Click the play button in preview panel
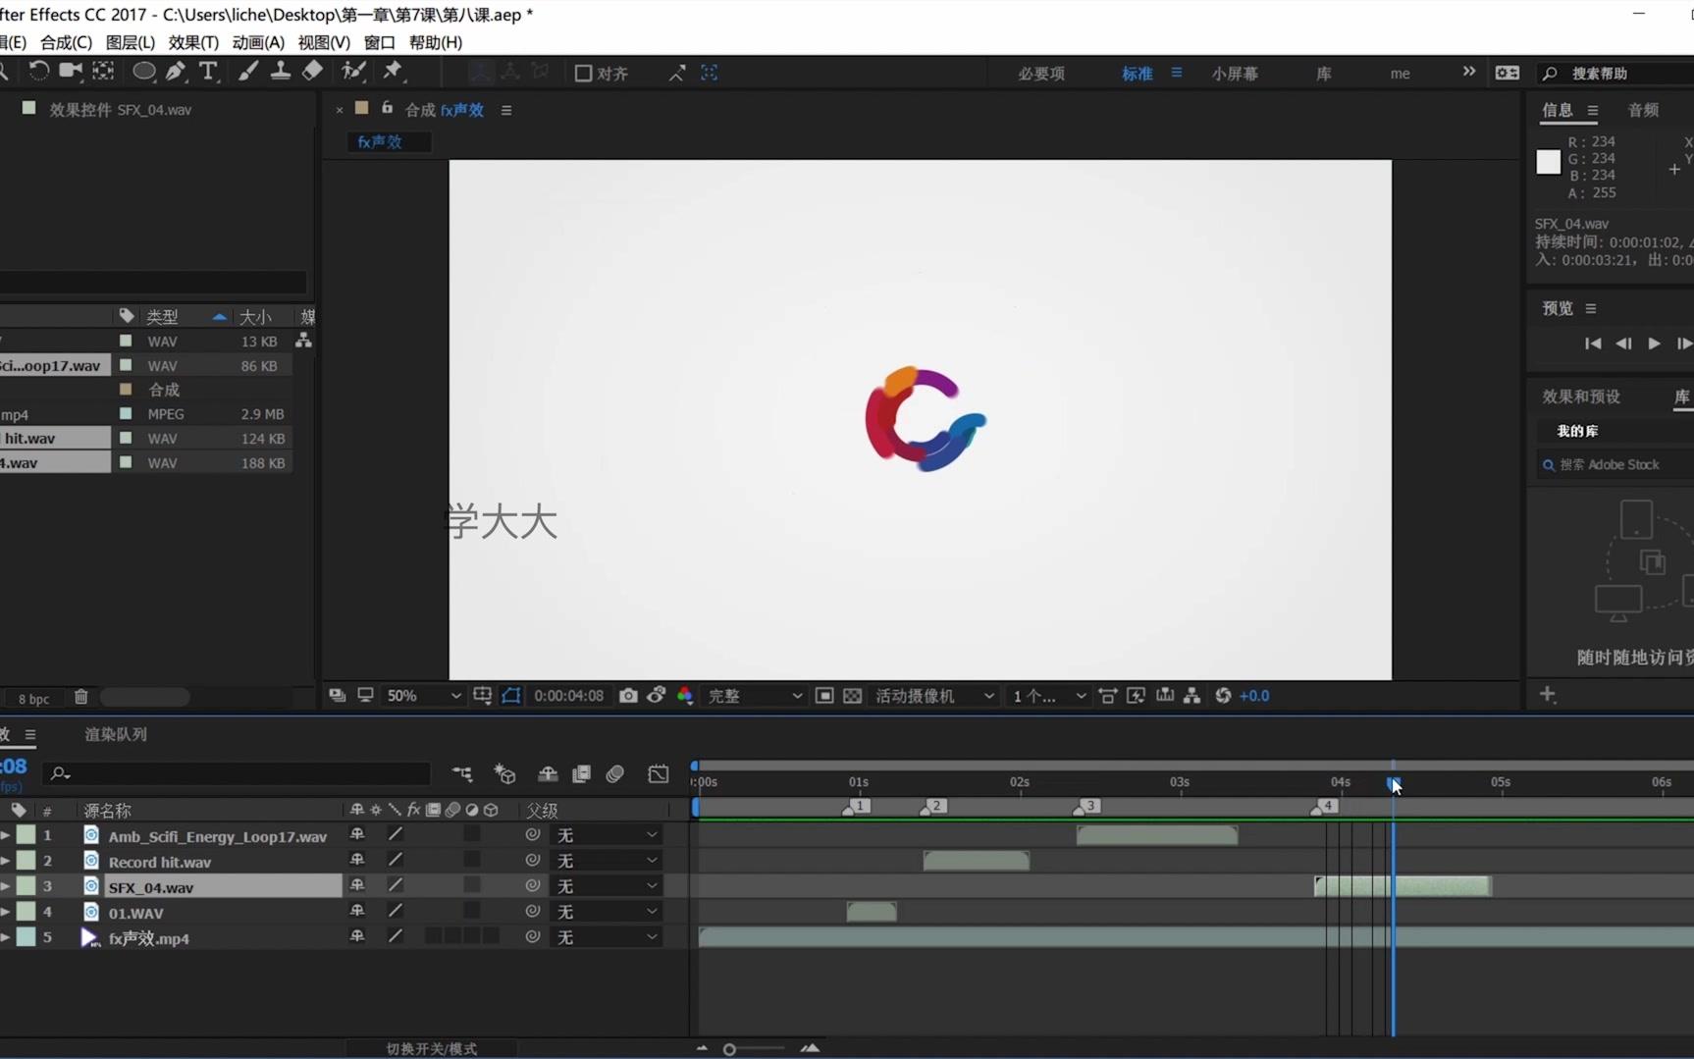 (x=1654, y=344)
